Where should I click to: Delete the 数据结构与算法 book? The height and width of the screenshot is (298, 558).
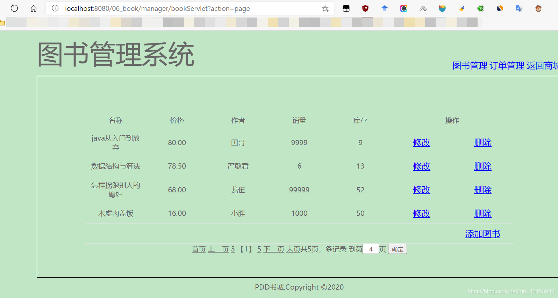pos(483,166)
